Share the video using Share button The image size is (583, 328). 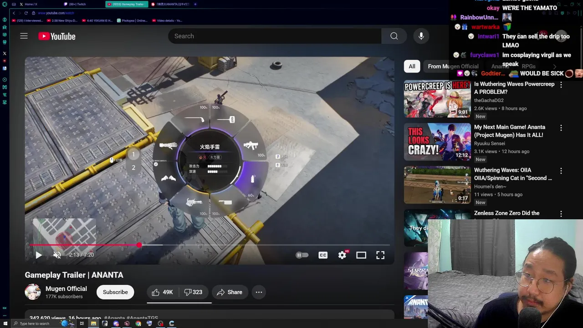coord(230,292)
